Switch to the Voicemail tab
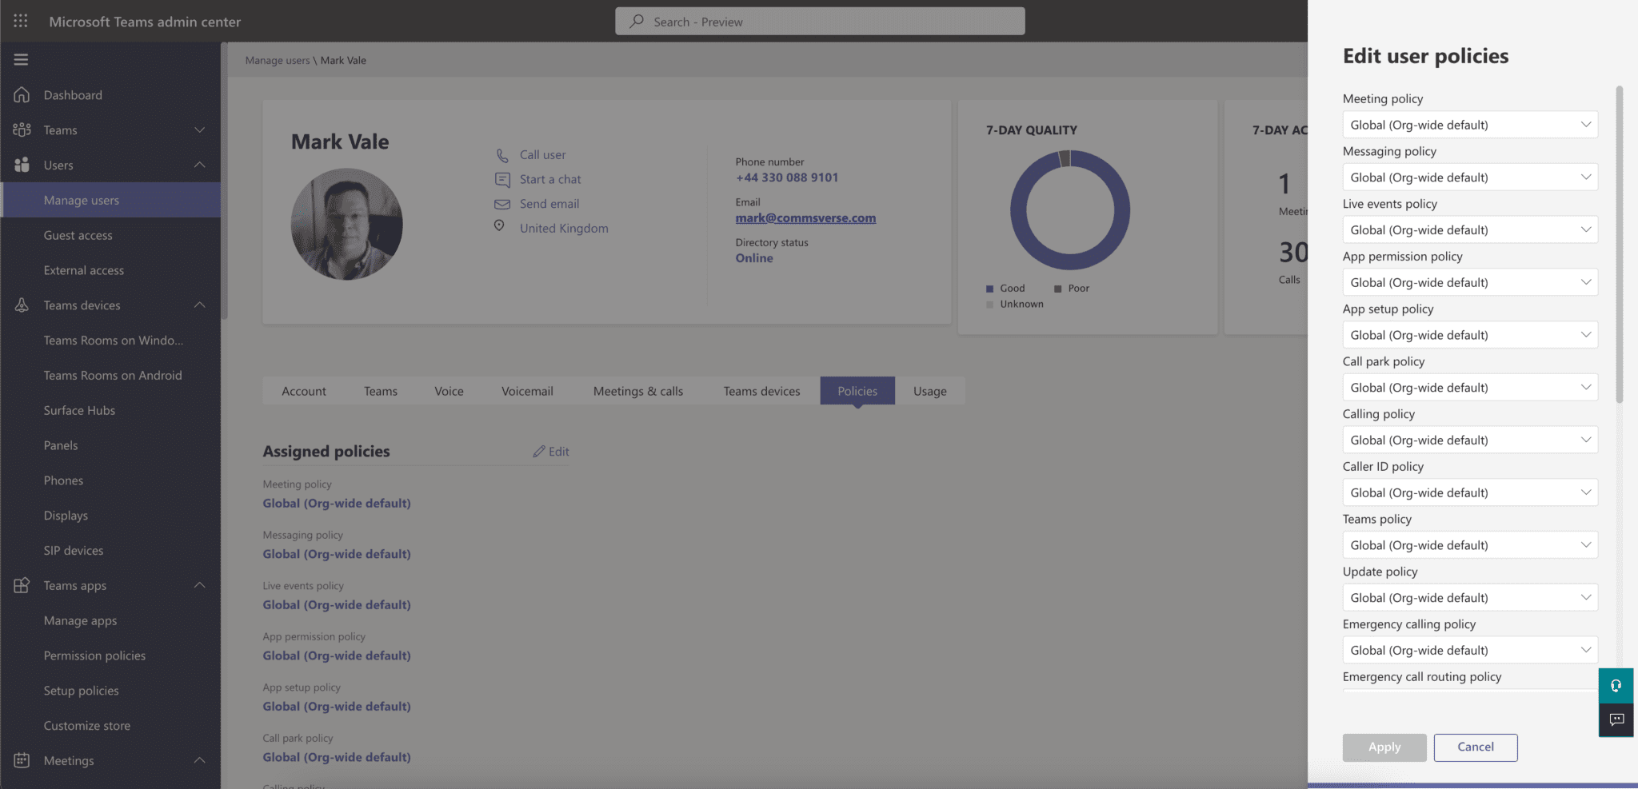Viewport: 1638px width, 789px height. tap(527, 391)
